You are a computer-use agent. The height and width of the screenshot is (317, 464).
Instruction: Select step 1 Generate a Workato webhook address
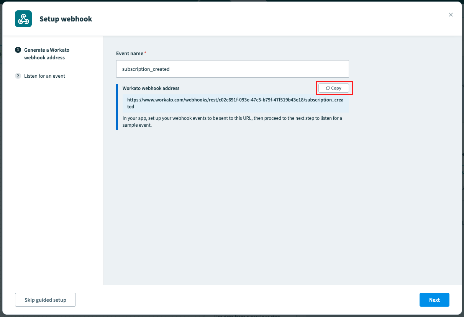[43, 54]
